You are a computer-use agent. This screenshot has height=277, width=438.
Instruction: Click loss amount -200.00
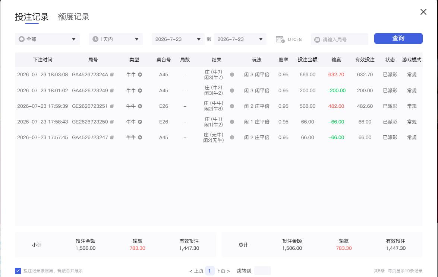click(336, 91)
